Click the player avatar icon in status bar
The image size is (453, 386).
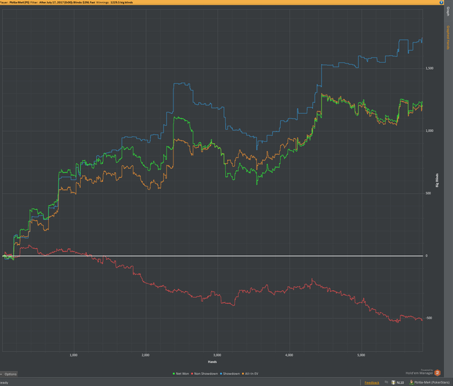[412, 382]
